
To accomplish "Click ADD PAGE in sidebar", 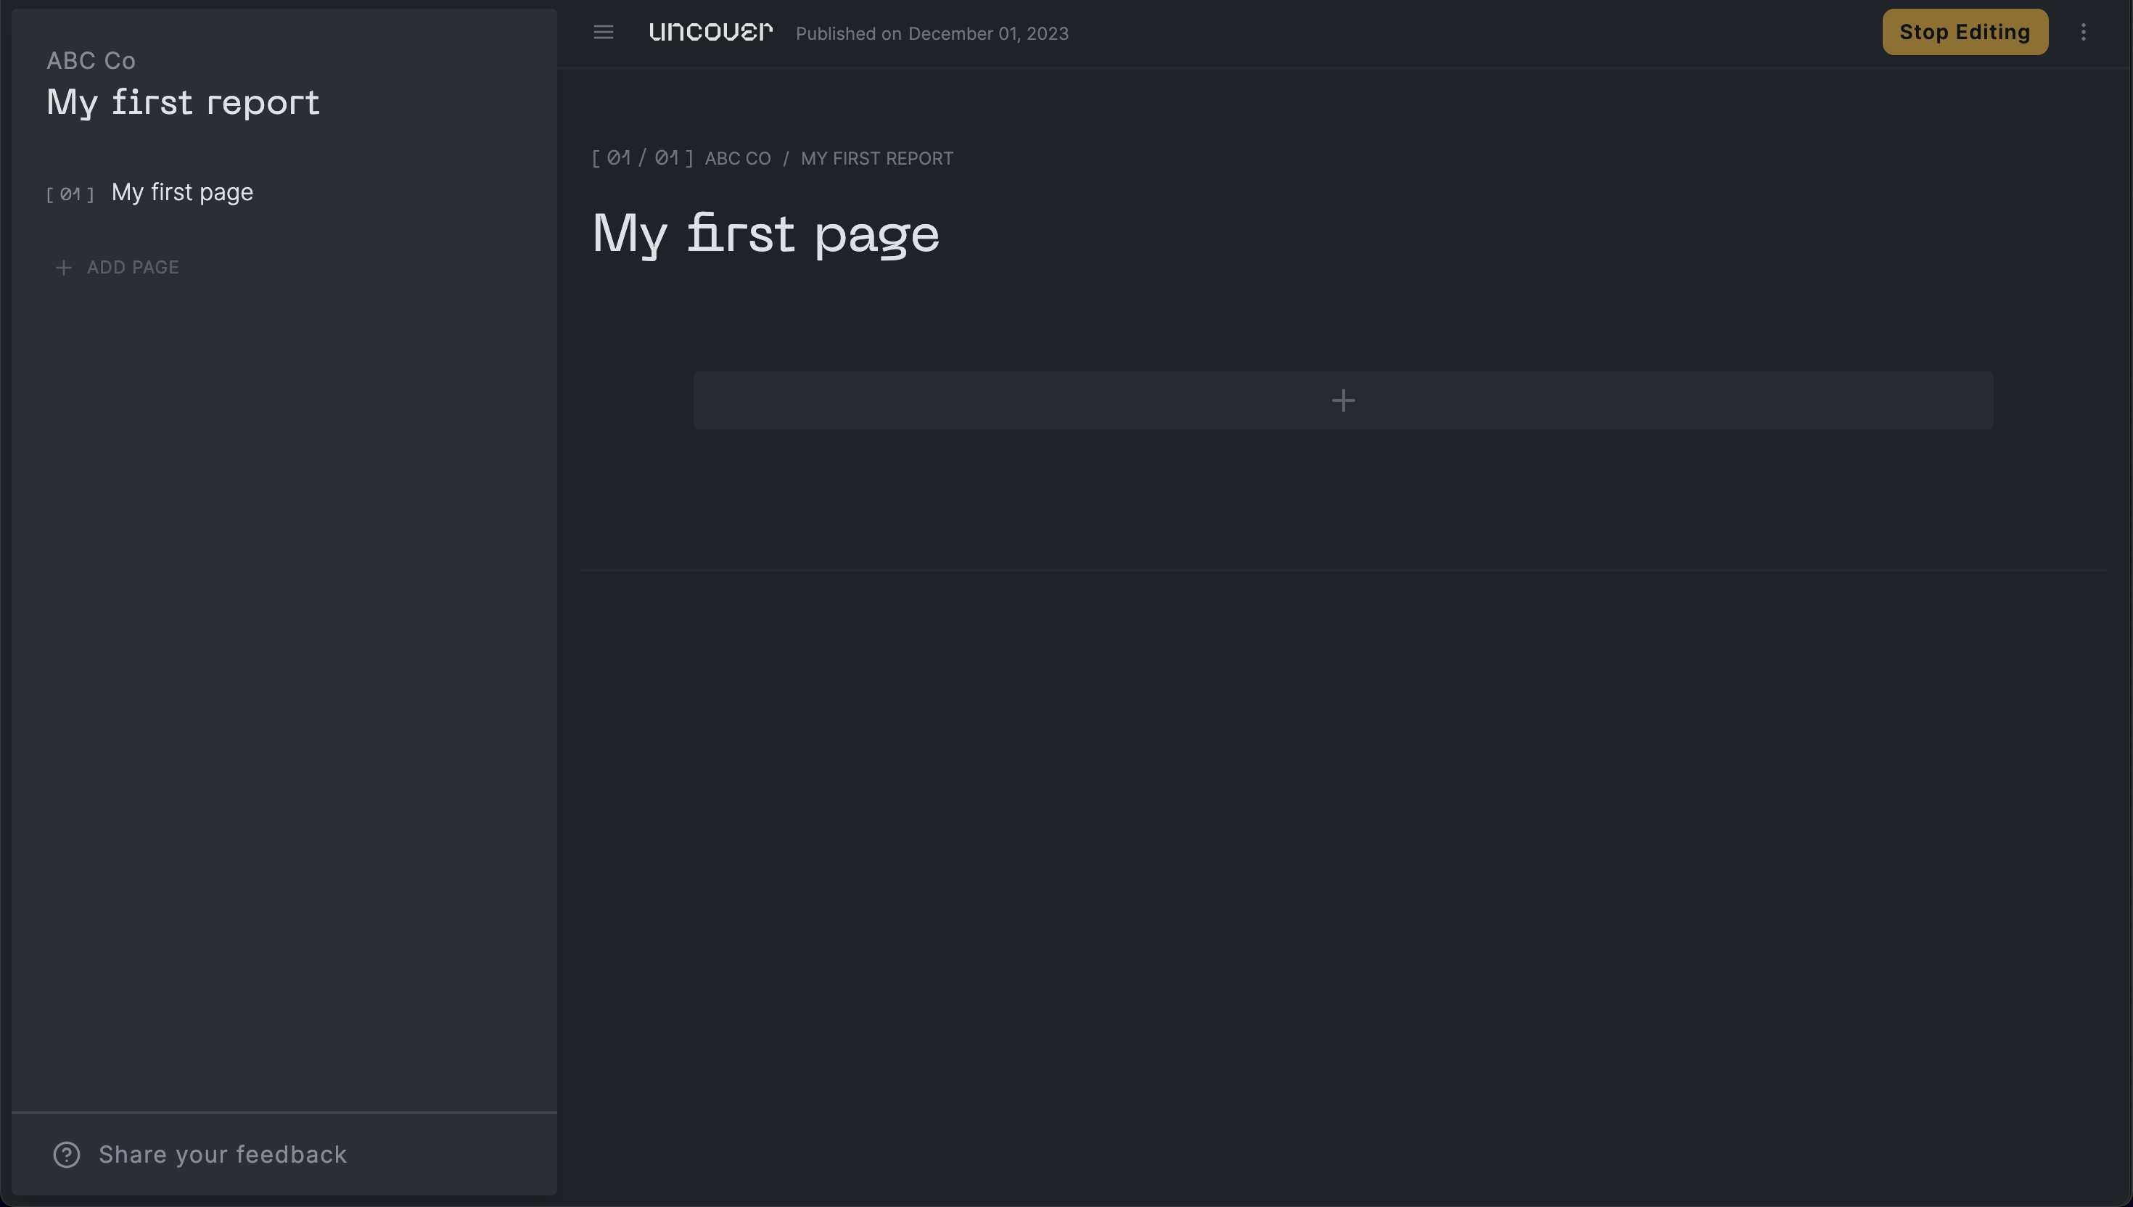I will [133, 268].
